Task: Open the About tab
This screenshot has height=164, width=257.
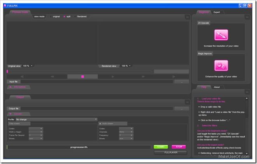Action: (217, 87)
